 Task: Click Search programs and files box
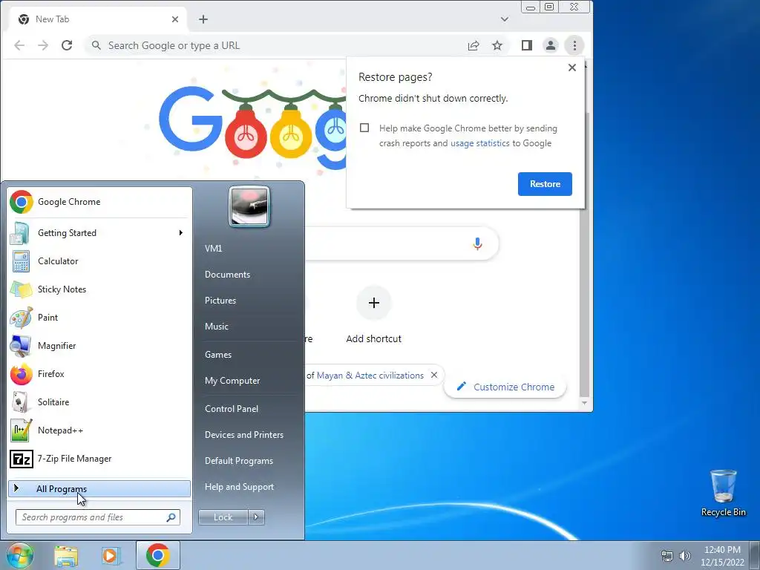click(x=98, y=517)
